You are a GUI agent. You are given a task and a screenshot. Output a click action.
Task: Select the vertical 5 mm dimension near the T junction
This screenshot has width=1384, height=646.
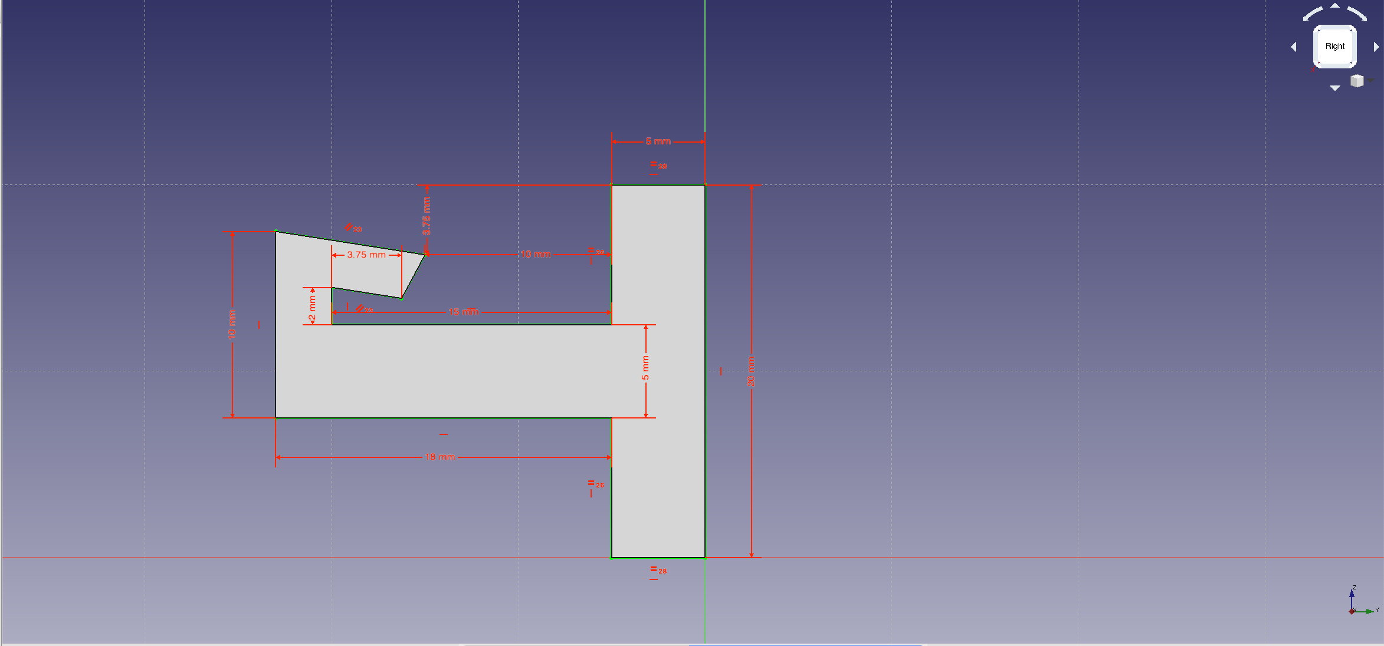click(645, 368)
